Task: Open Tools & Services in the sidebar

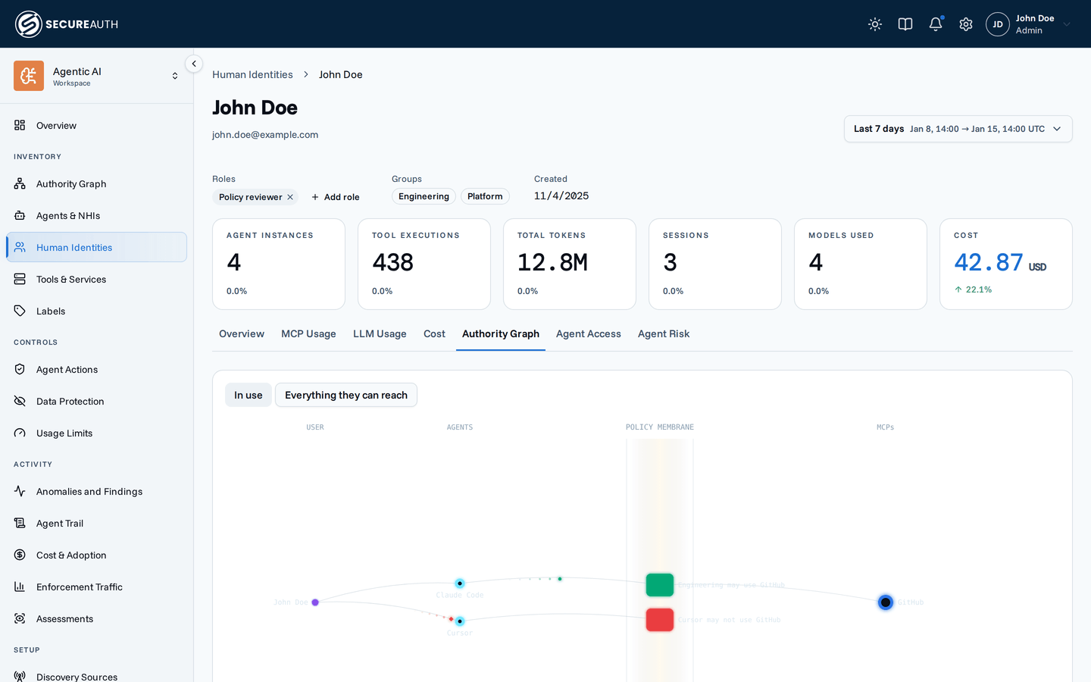Action: click(x=96, y=279)
